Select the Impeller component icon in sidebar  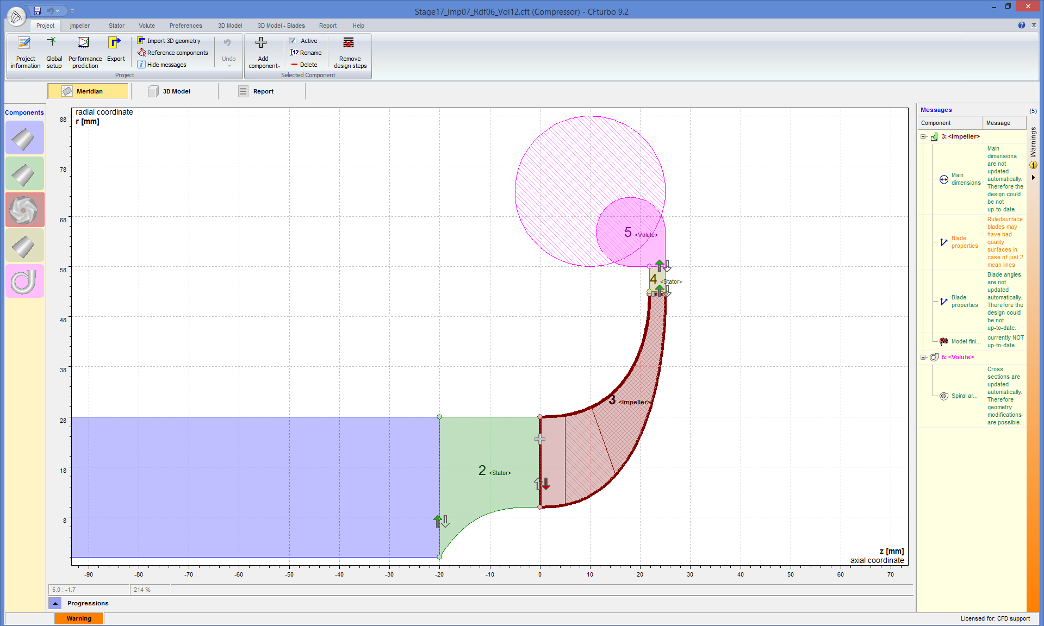click(24, 210)
